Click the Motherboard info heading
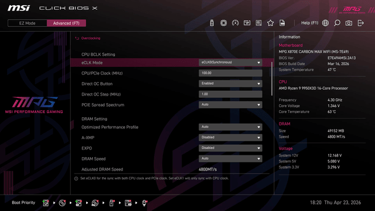Viewport: 375px width, 211px height. (x=291, y=45)
